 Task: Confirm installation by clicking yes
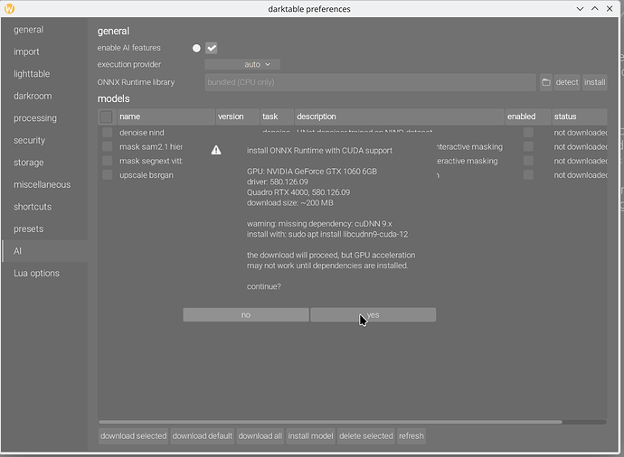[373, 315]
